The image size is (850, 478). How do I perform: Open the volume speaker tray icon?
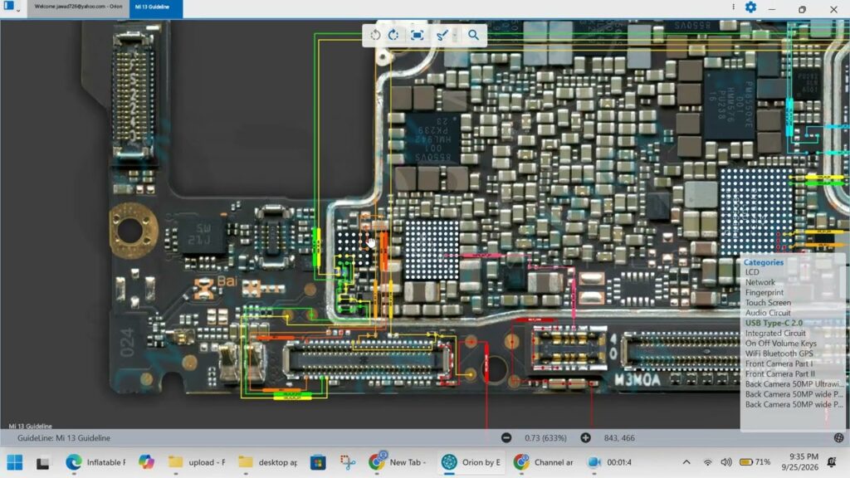pos(726,462)
